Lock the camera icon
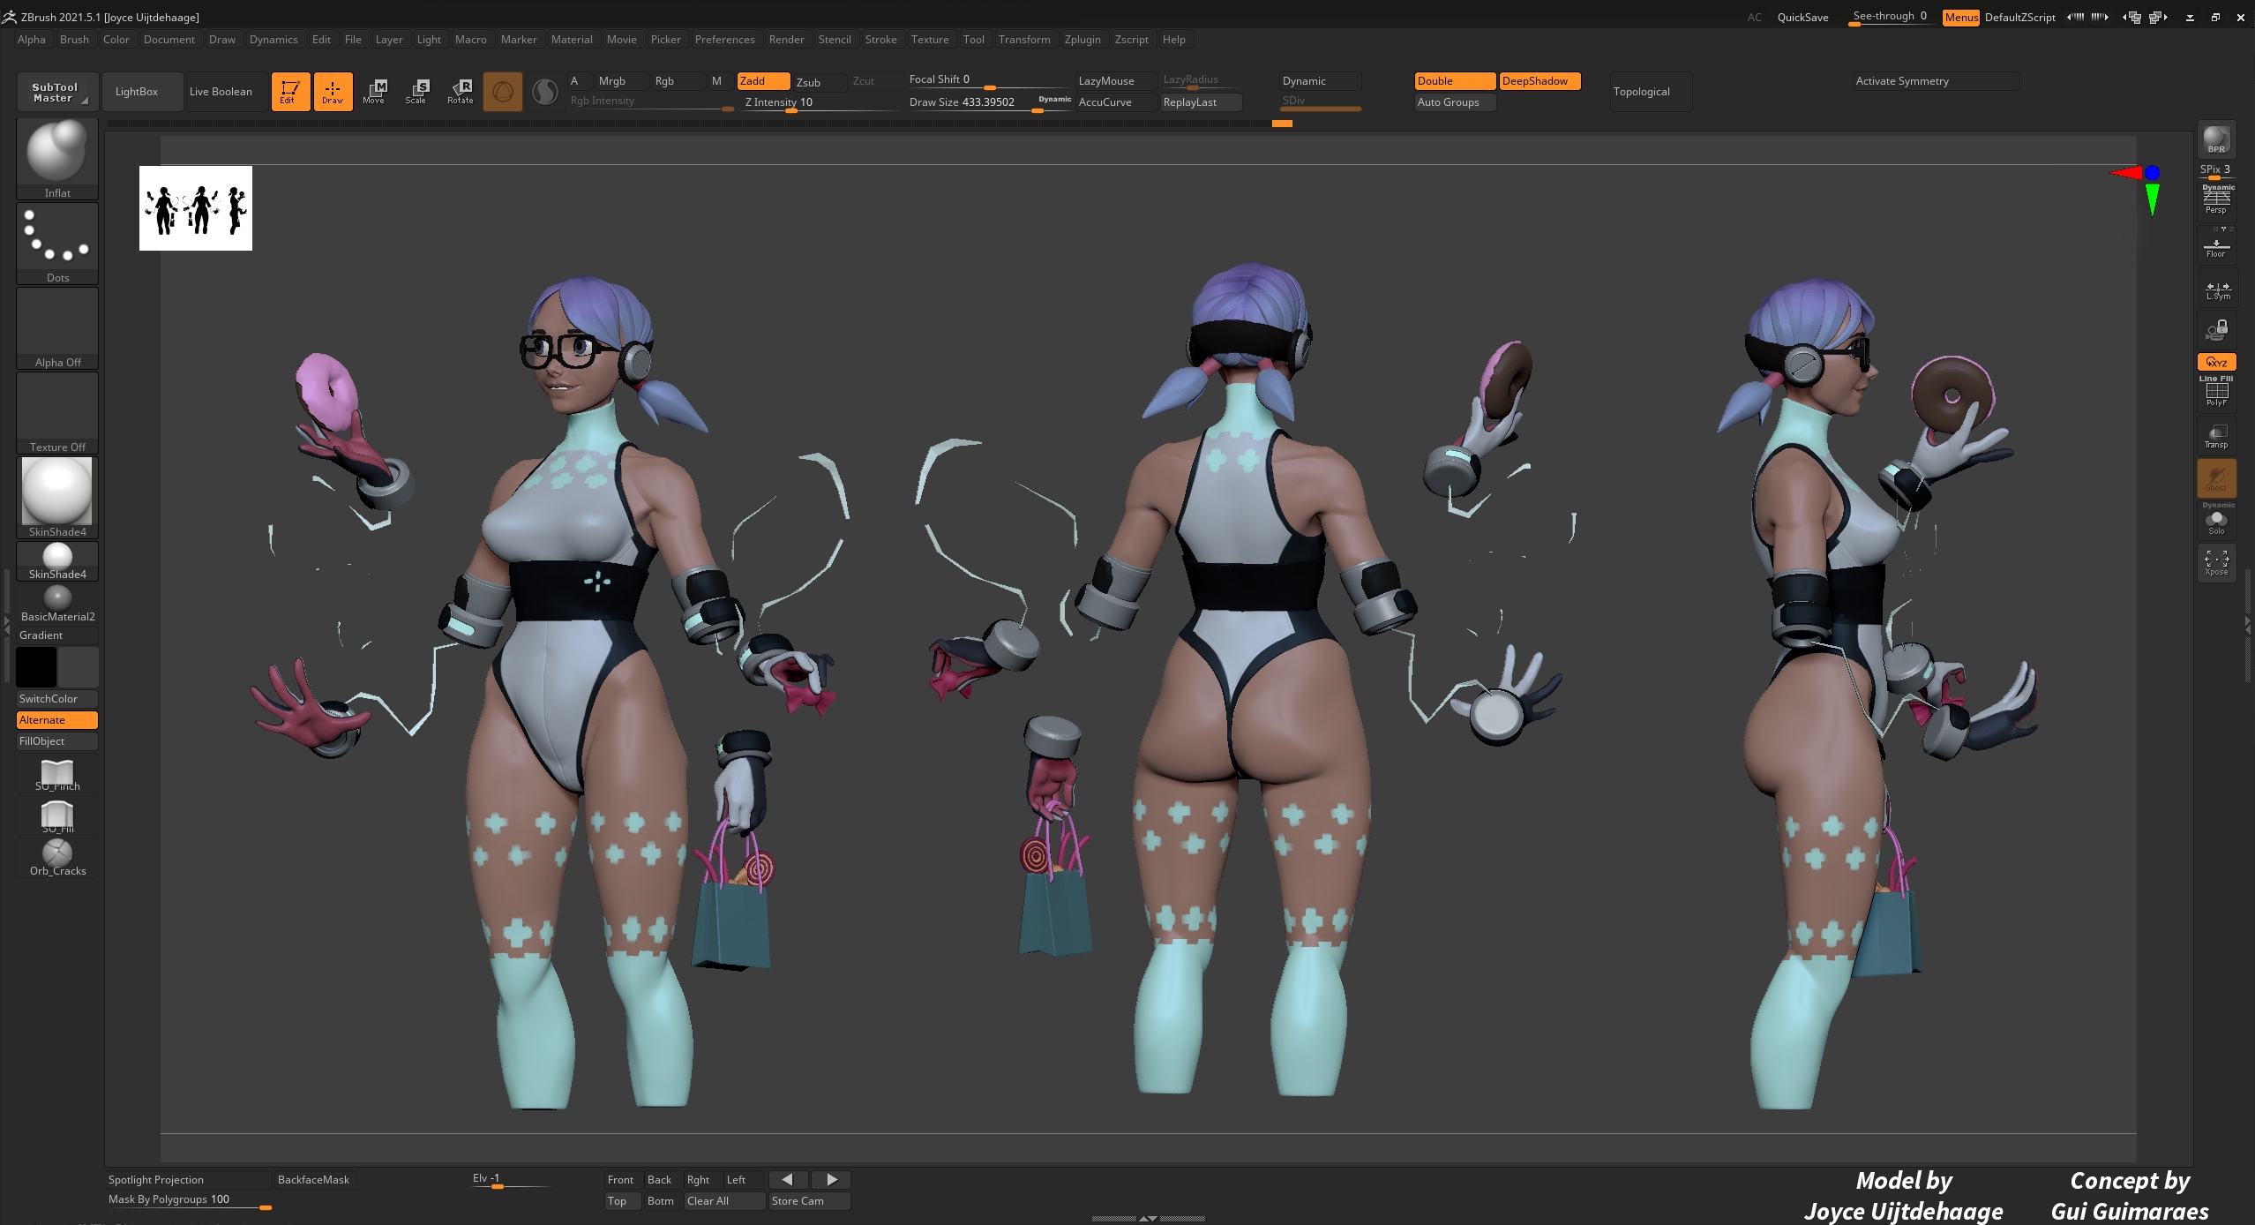The width and height of the screenshot is (2255, 1225). (x=2216, y=330)
